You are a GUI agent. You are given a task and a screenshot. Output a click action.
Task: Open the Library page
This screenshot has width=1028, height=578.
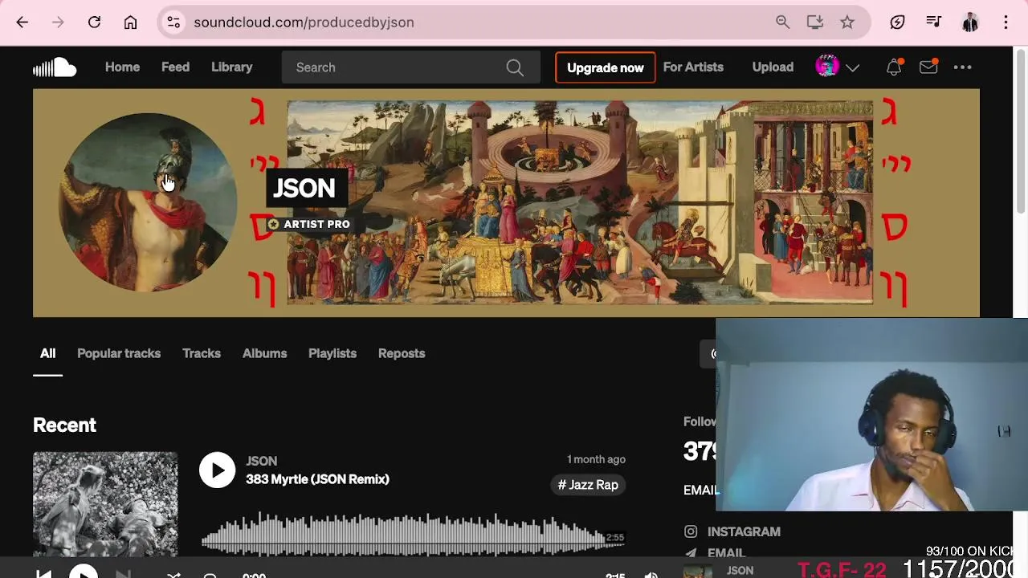point(232,67)
